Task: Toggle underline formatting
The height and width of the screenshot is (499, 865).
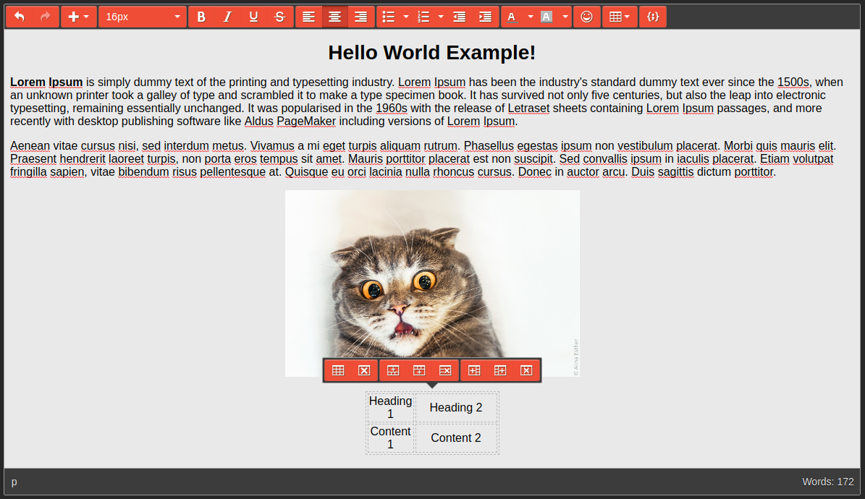Action: point(253,17)
